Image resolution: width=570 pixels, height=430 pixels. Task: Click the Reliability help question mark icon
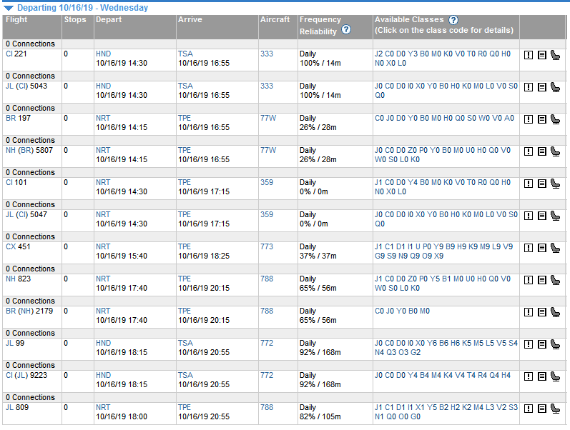click(x=346, y=29)
